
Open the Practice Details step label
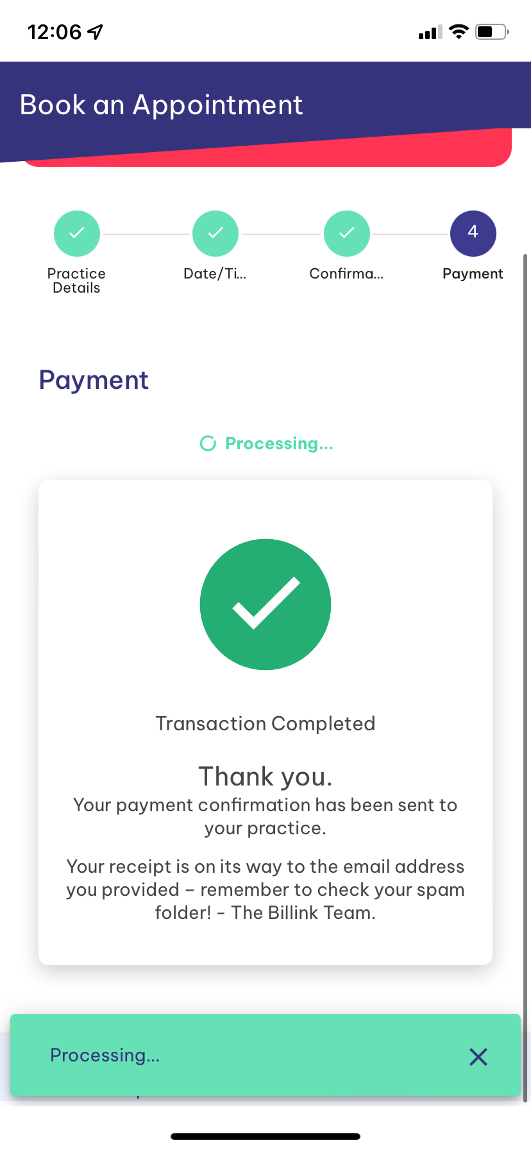(x=76, y=280)
